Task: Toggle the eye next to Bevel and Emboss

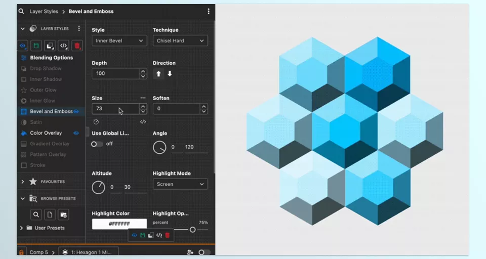Action: (76, 111)
